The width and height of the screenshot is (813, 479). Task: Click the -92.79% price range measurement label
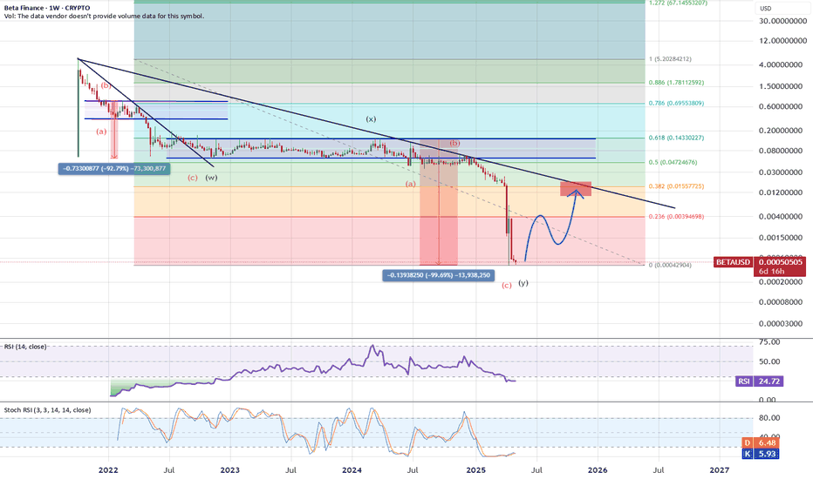114,168
